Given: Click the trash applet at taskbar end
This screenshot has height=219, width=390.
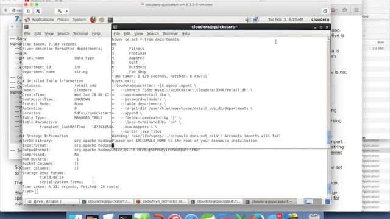Looking at the screenshot, I should click(328, 201).
